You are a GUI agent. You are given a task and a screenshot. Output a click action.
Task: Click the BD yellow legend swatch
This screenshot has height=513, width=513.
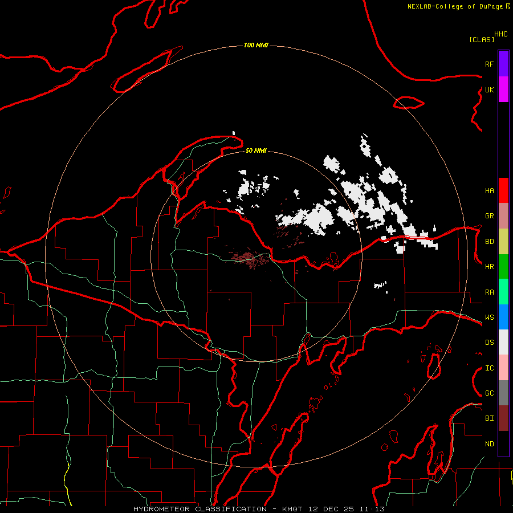click(x=503, y=241)
